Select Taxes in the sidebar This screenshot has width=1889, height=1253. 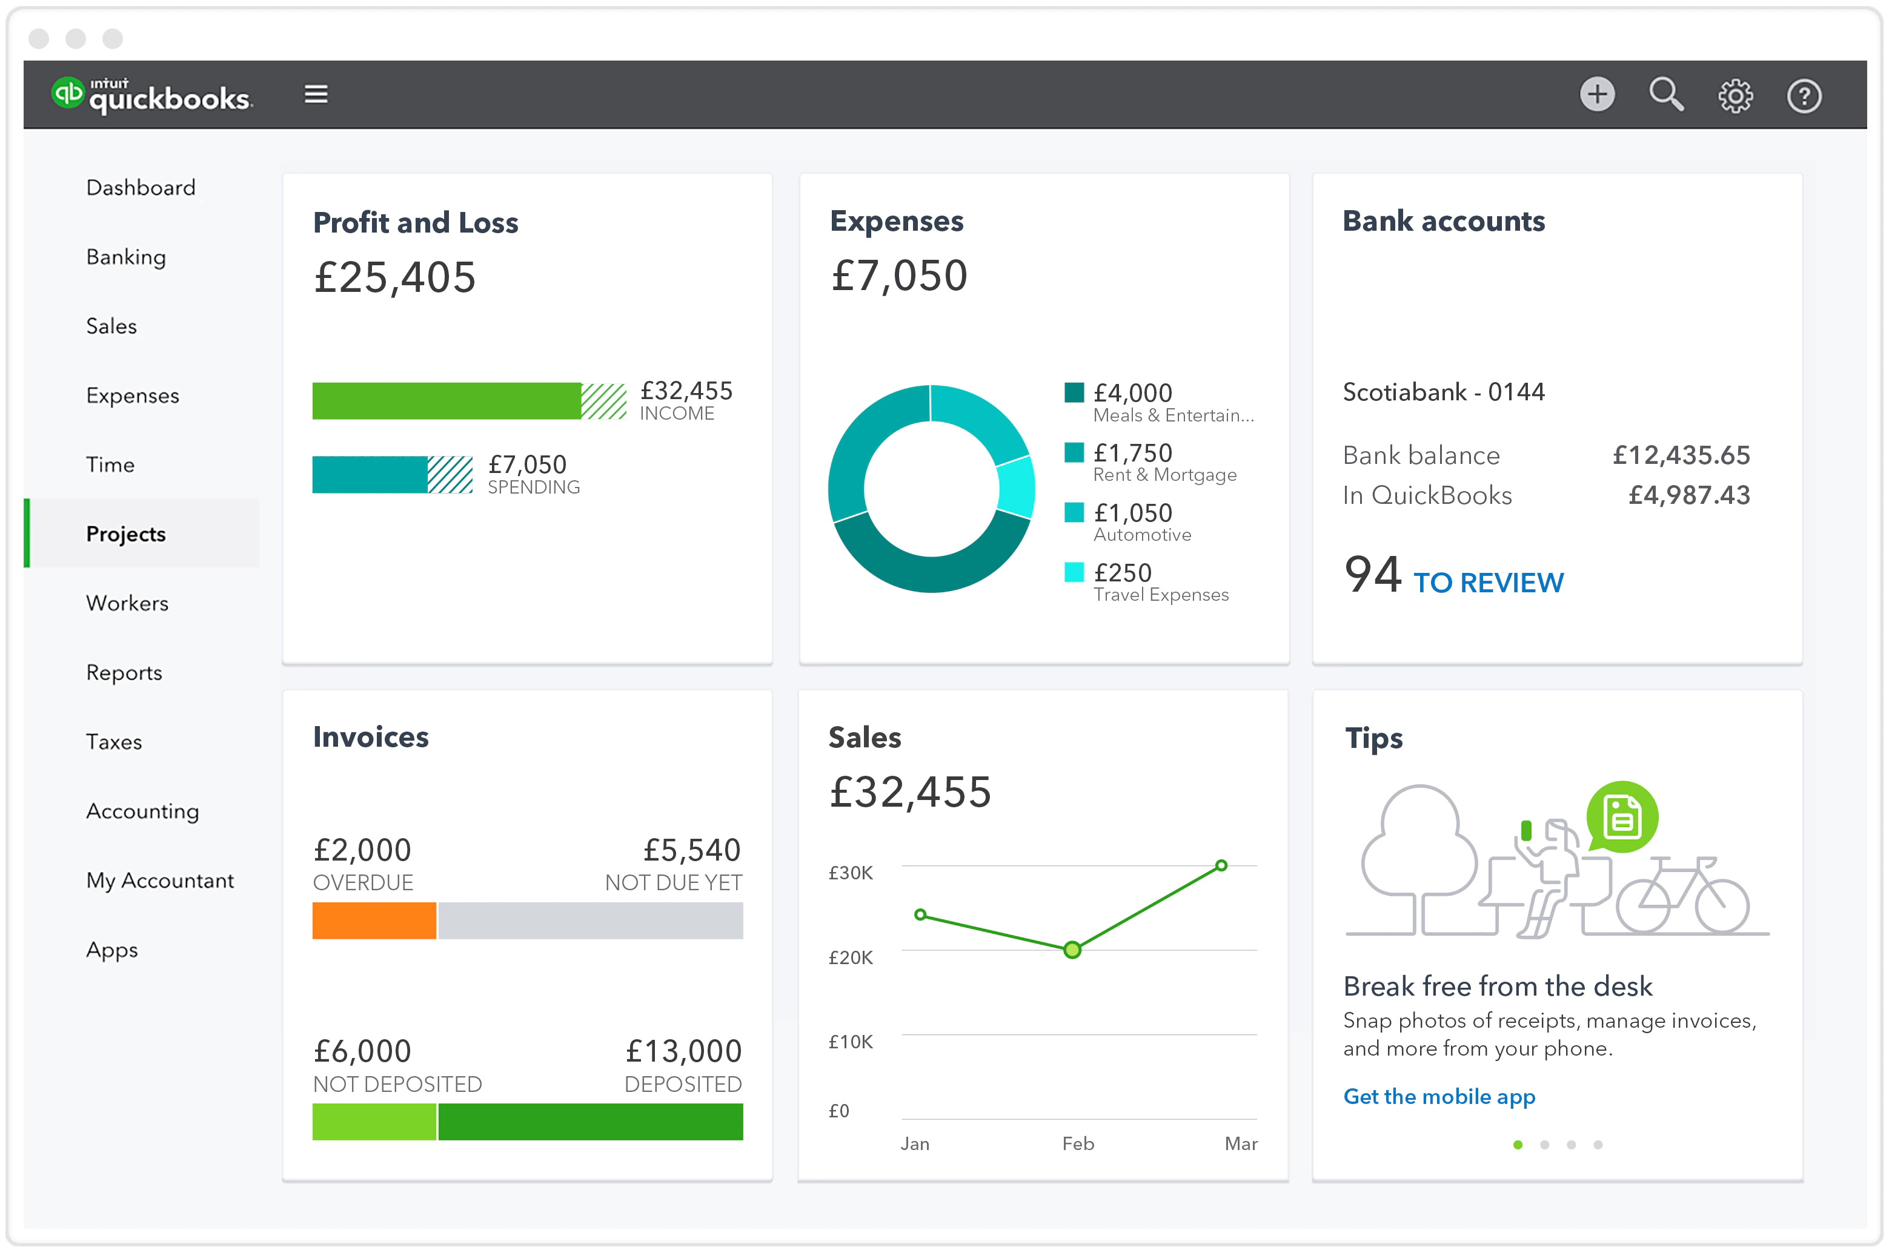pos(113,742)
